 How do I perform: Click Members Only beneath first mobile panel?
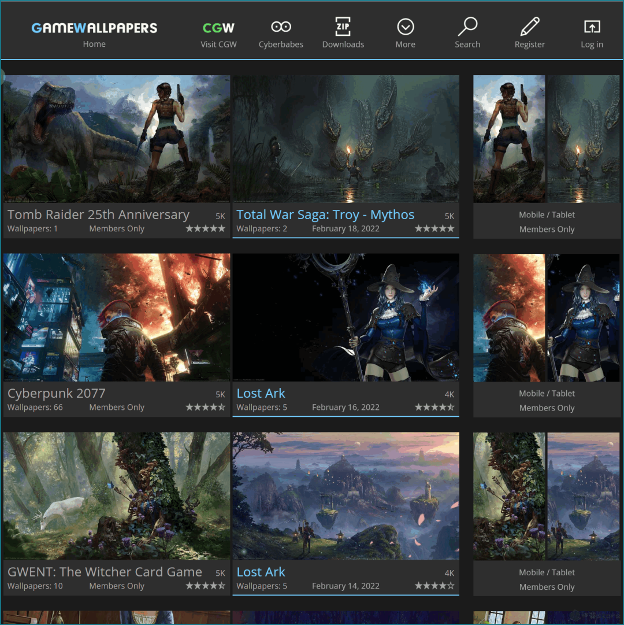547,229
